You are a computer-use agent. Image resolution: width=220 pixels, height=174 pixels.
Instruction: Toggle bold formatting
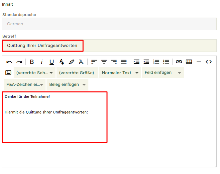32,62
